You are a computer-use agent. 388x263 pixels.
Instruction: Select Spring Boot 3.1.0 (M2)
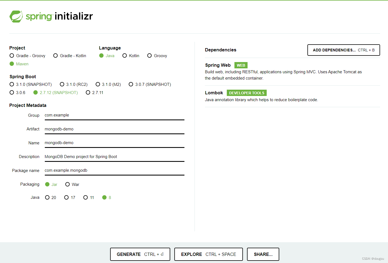pos(108,84)
